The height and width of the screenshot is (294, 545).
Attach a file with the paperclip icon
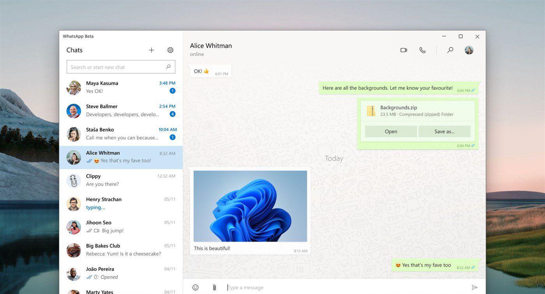click(x=214, y=287)
